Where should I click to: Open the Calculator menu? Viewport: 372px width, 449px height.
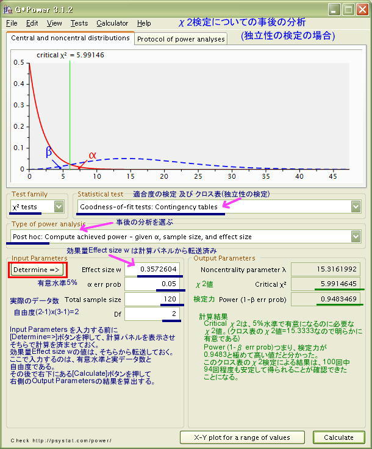pos(112,23)
